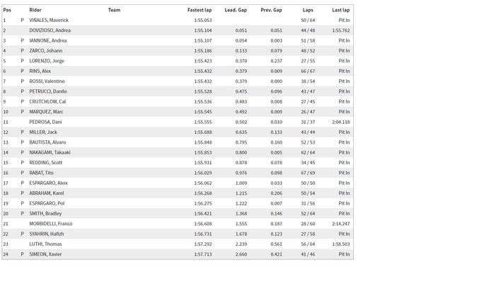Select rider IANNONE, Andrea
The height and width of the screenshot is (284, 484).
click(x=48, y=40)
